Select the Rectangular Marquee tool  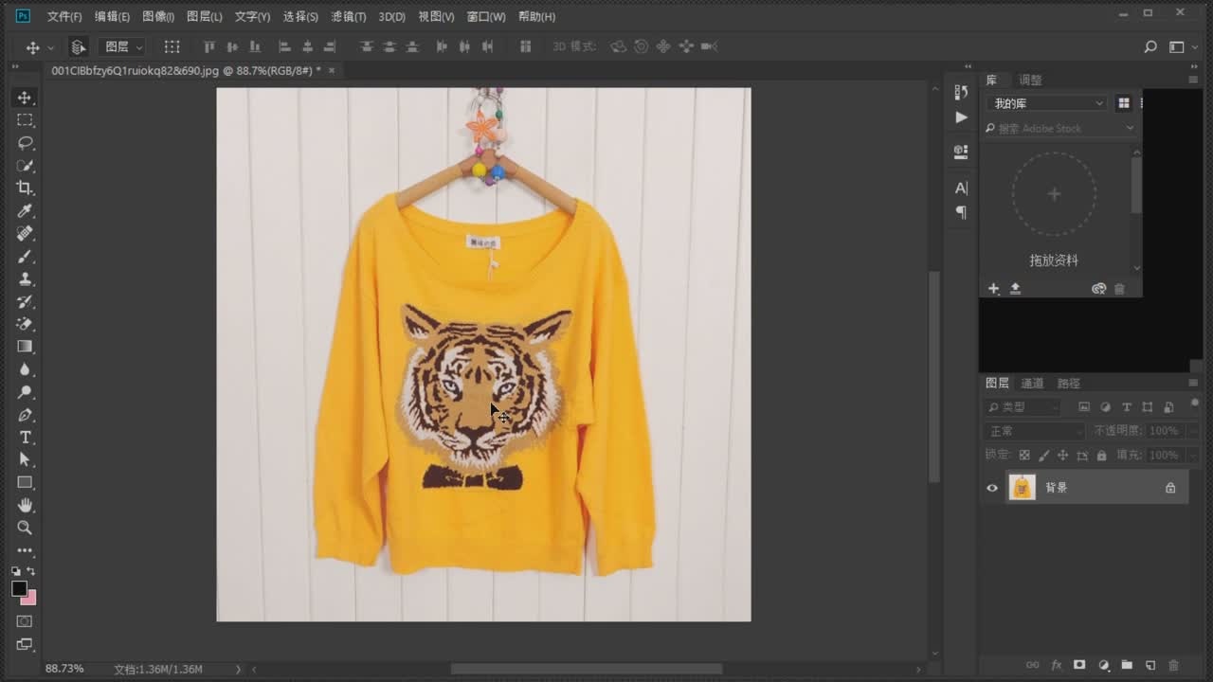pos(25,120)
